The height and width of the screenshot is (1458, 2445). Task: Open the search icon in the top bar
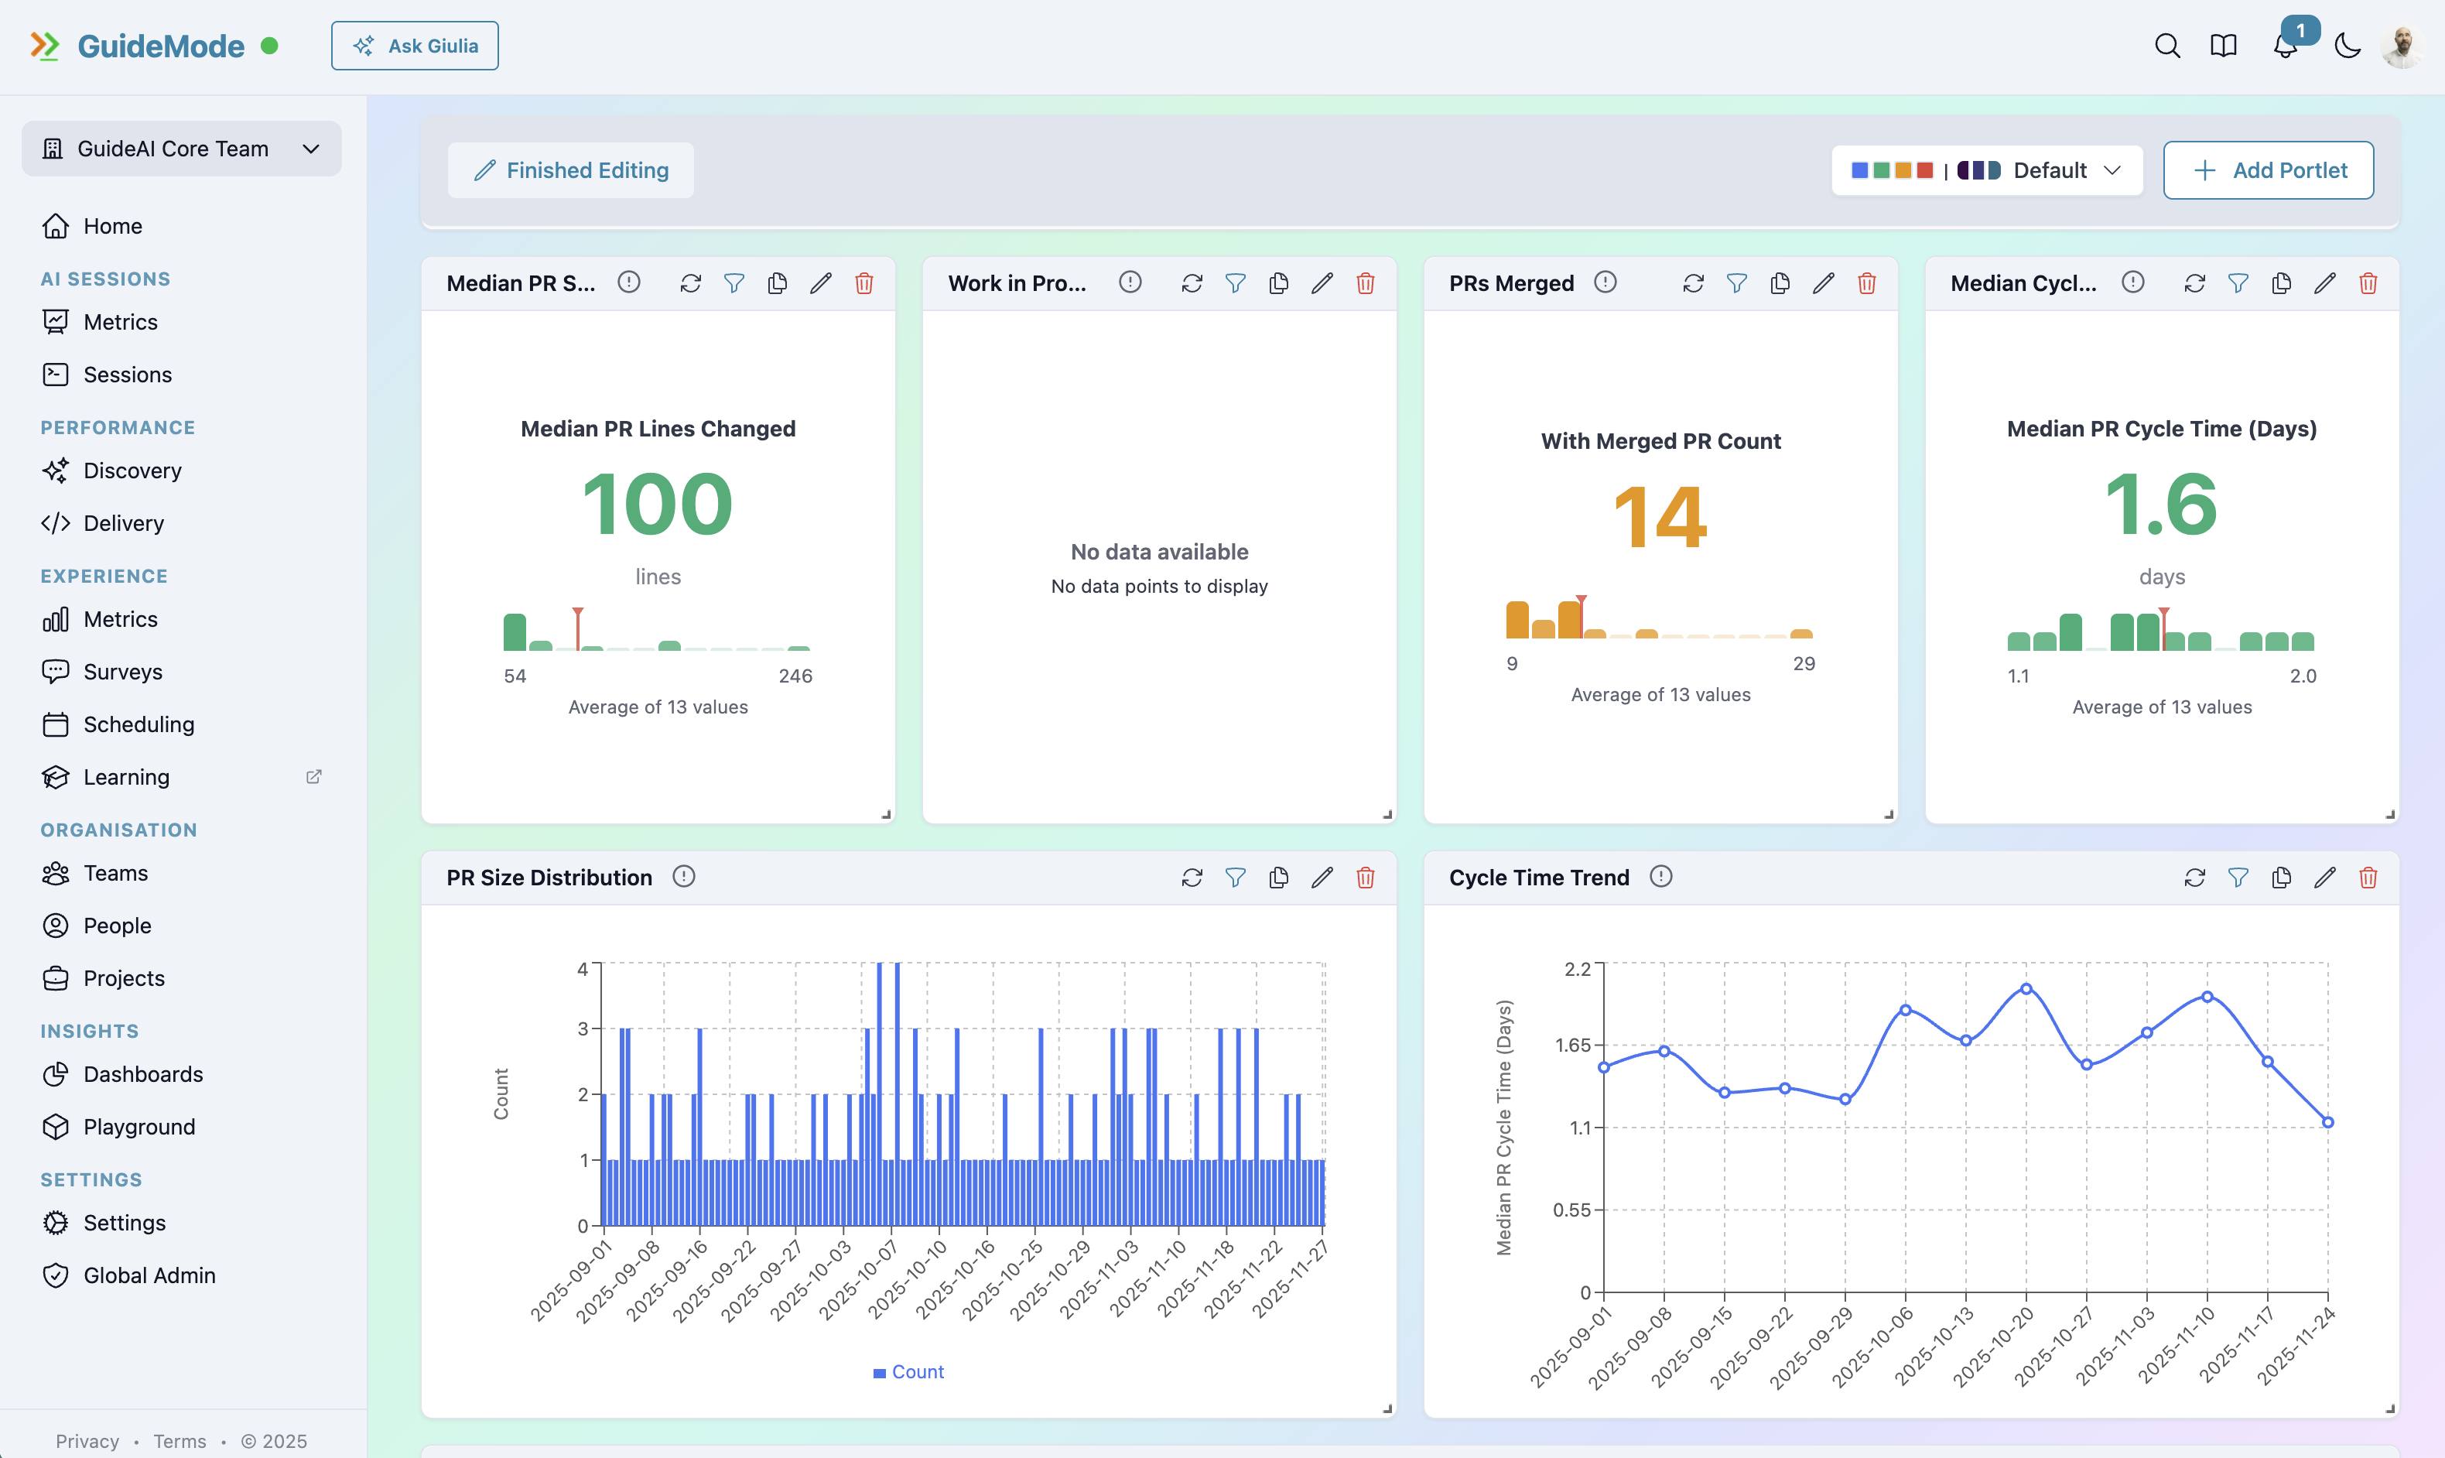2168,45
